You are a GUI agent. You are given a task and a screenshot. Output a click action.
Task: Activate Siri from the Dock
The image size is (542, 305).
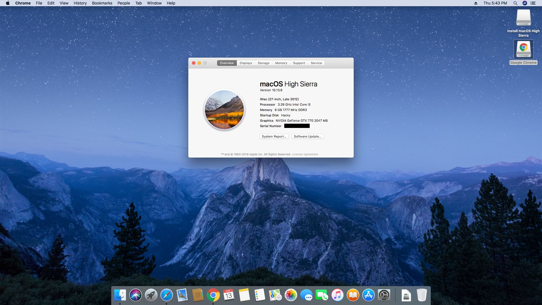136,295
